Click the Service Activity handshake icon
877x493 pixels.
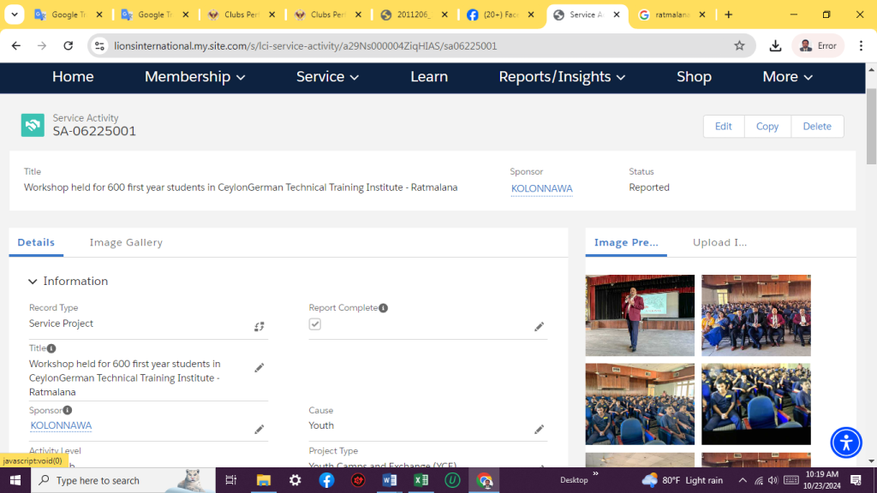33,125
